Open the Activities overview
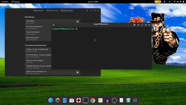This screenshot has width=186, height=105. coord(5,2)
